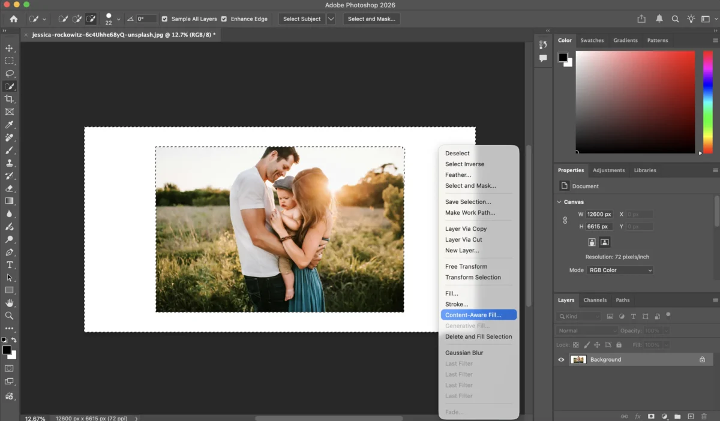The image size is (720, 421).
Task: Add layer mask at Layers panel bottom
Action: (x=651, y=416)
